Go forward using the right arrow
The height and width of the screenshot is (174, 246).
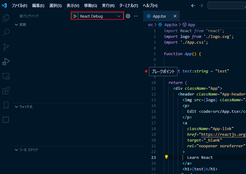(x=201, y=6)
